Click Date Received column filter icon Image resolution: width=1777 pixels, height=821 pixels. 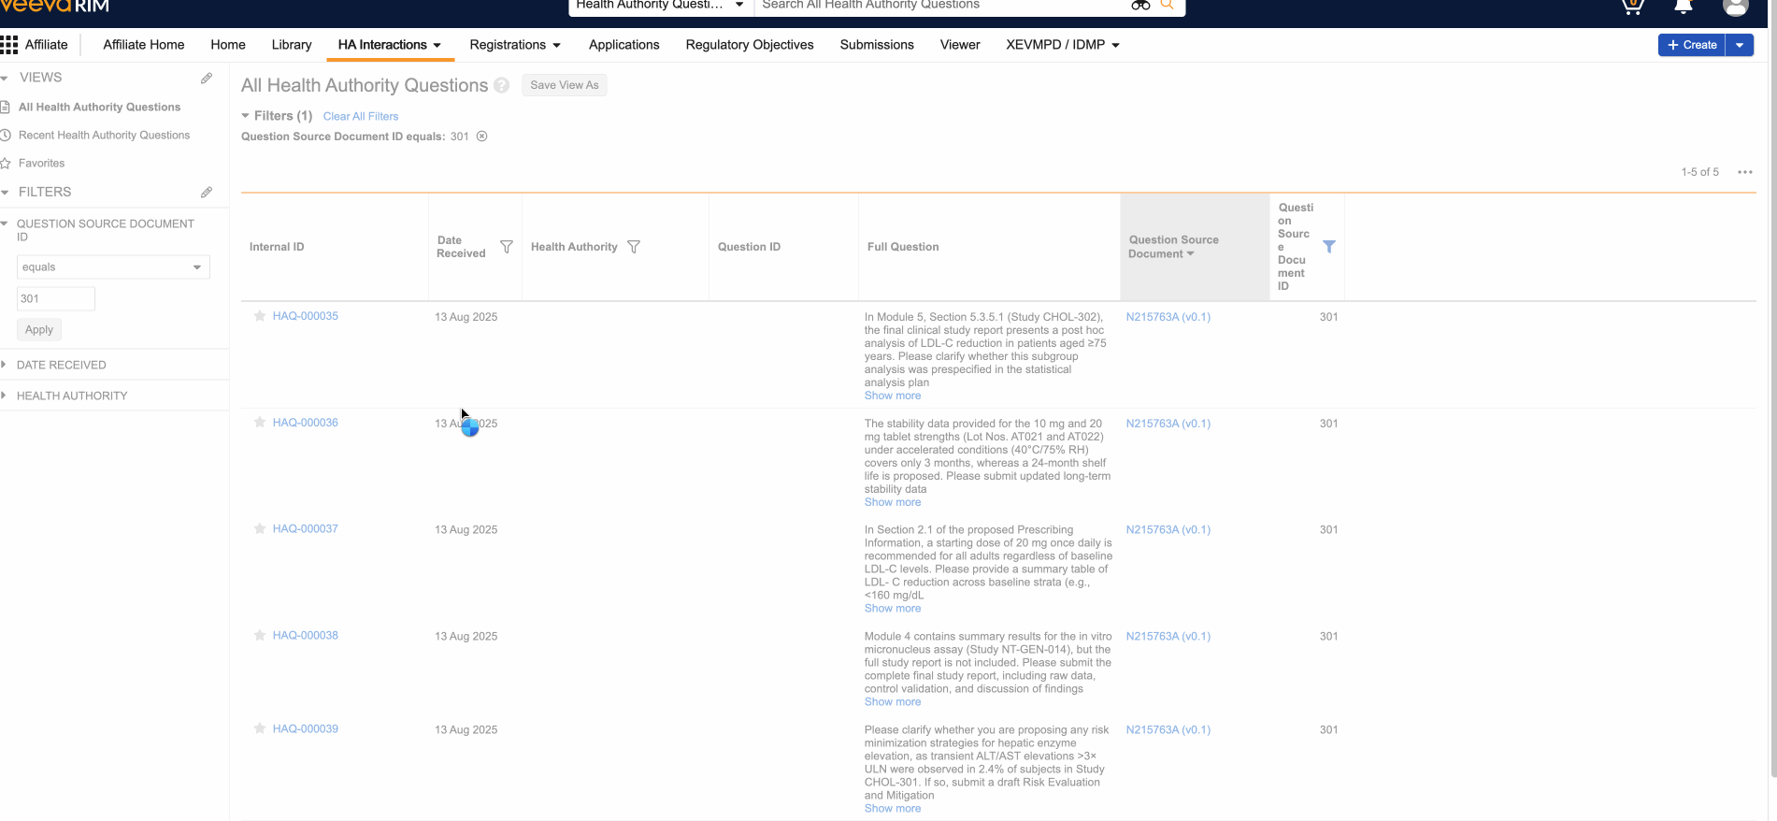point(507,247)
